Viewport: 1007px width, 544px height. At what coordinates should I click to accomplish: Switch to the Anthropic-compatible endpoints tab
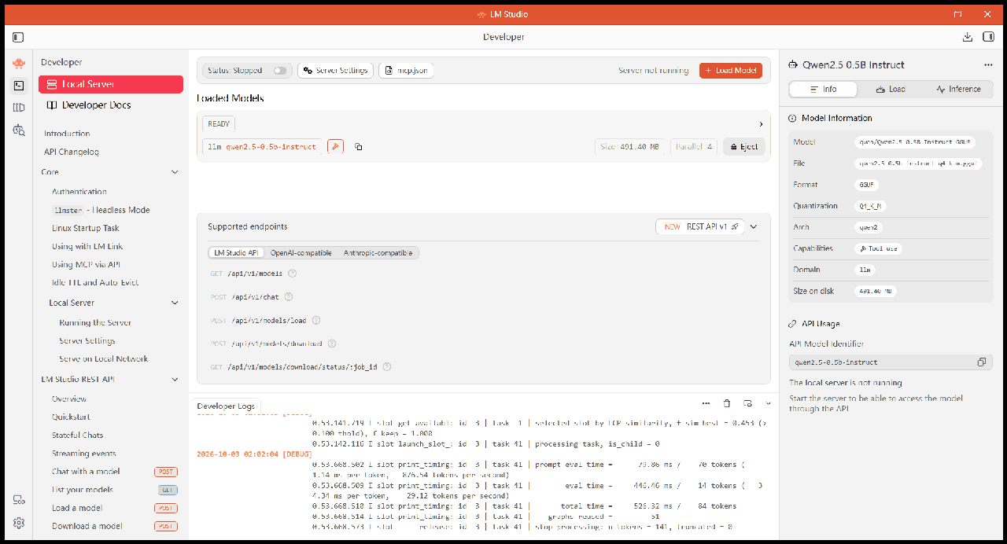coord(378,253)
